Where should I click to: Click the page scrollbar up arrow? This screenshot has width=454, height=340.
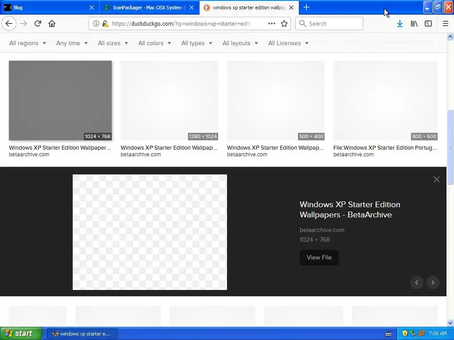(450, 36)
